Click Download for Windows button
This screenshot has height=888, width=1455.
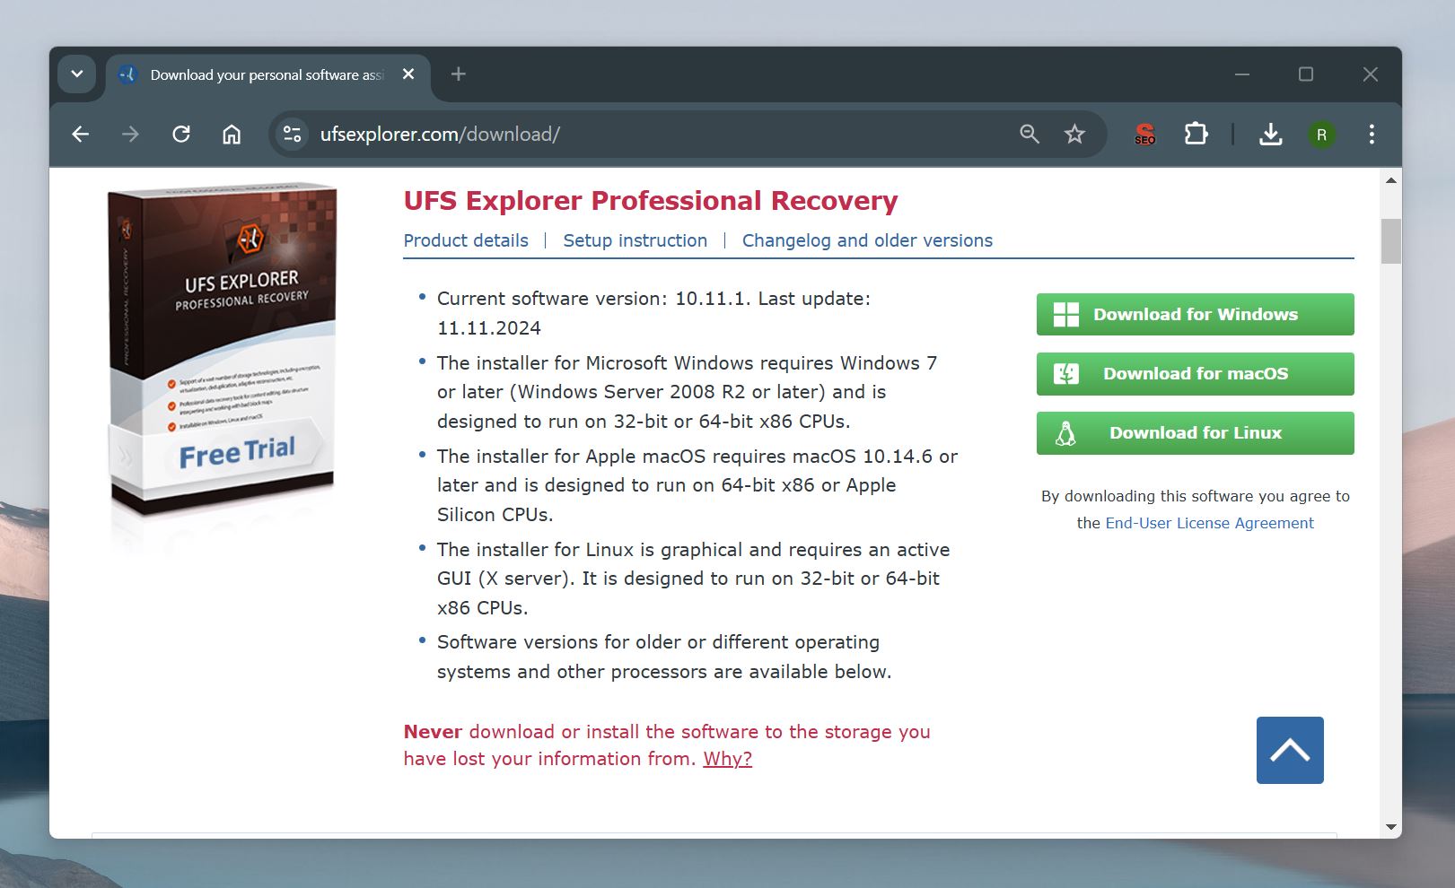(x=1195, y=315)
